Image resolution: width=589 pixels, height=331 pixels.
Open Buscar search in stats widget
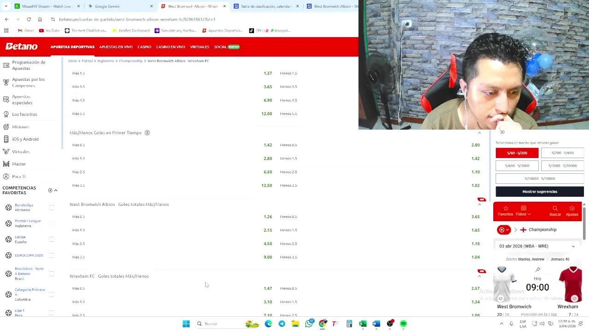coord(555,211)
